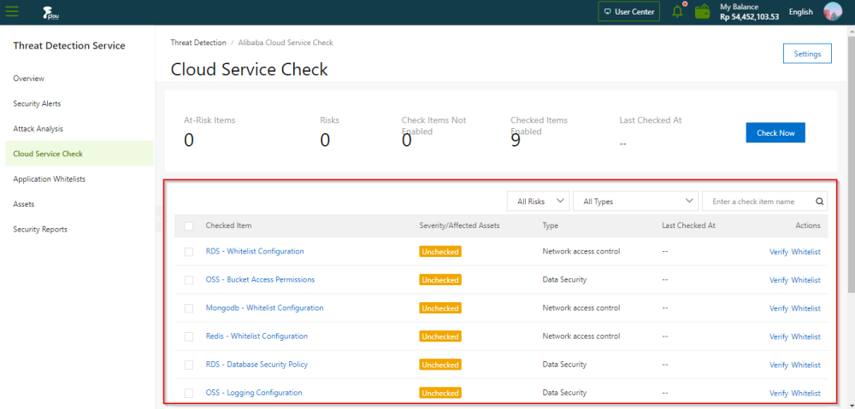Switch language from English

pos(800,11)
